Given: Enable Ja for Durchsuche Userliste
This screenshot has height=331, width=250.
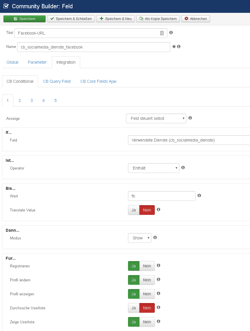Looking at the screenshot, I should 133,308.
